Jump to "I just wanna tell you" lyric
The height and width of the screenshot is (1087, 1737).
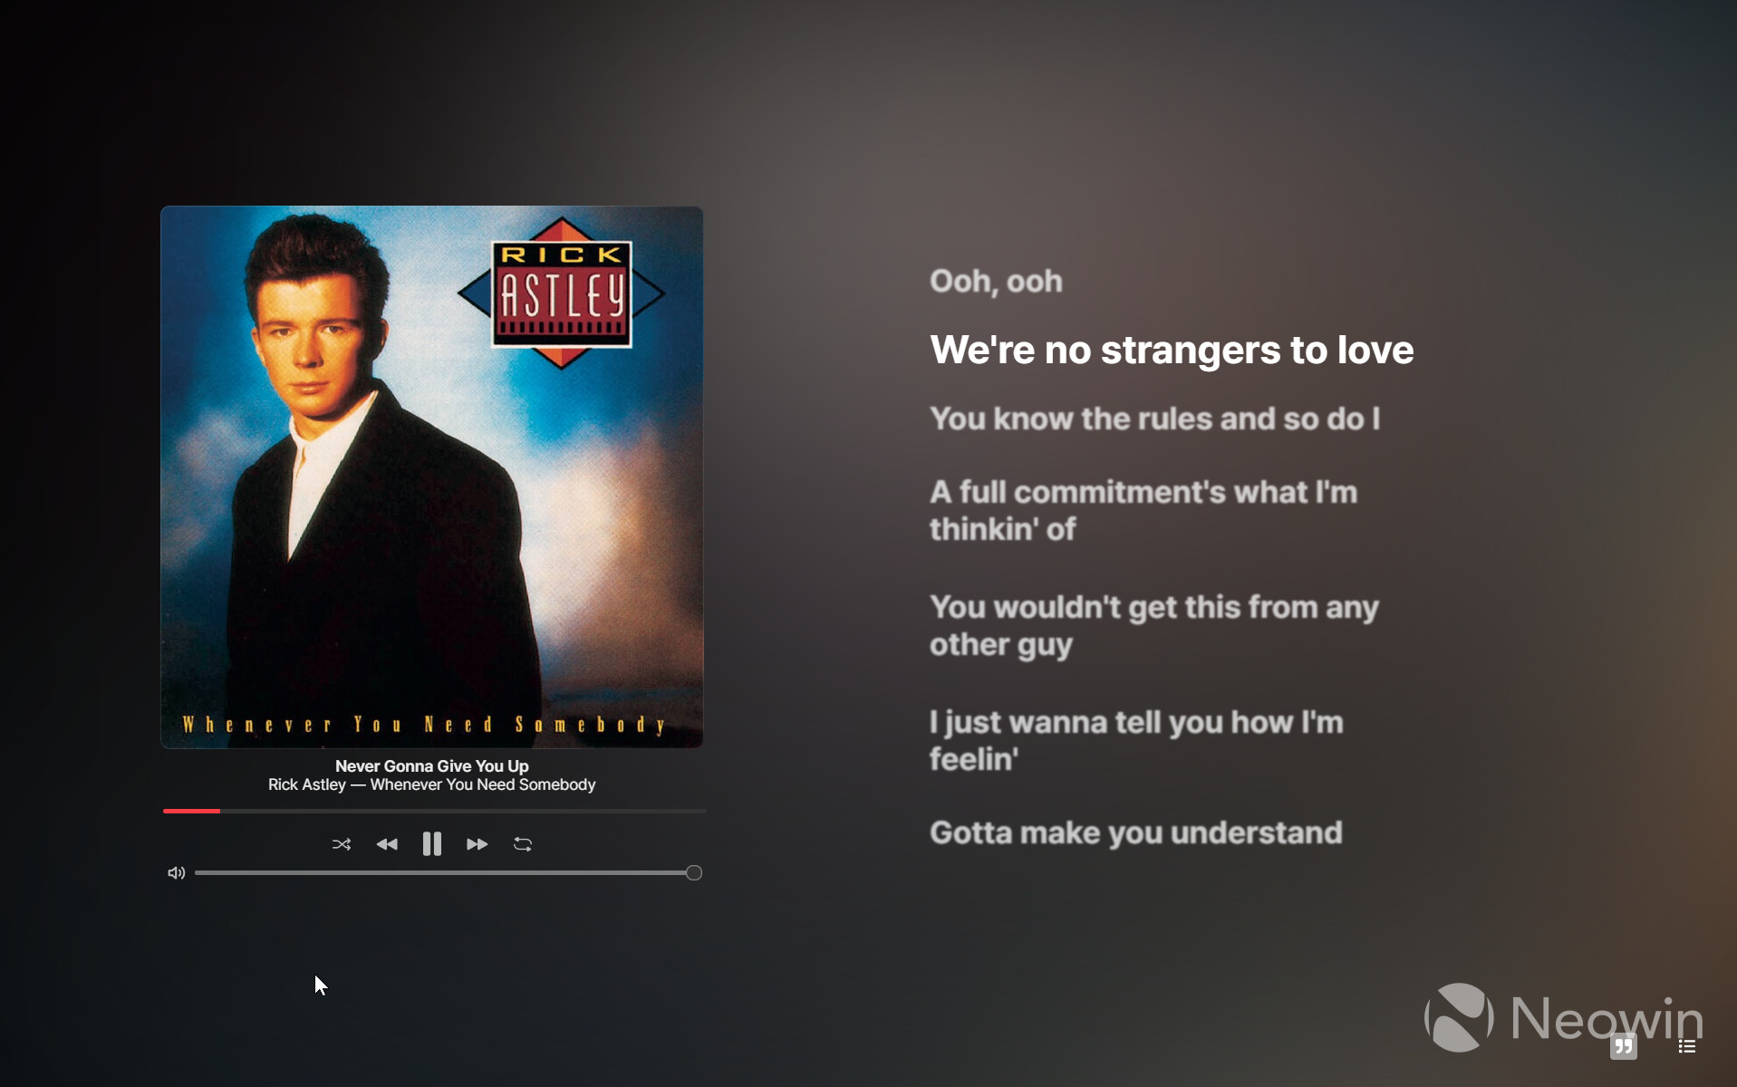point(1136,741)
